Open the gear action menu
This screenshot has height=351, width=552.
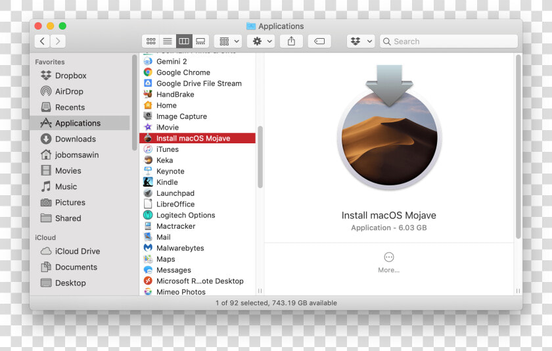tap(261, 41)
